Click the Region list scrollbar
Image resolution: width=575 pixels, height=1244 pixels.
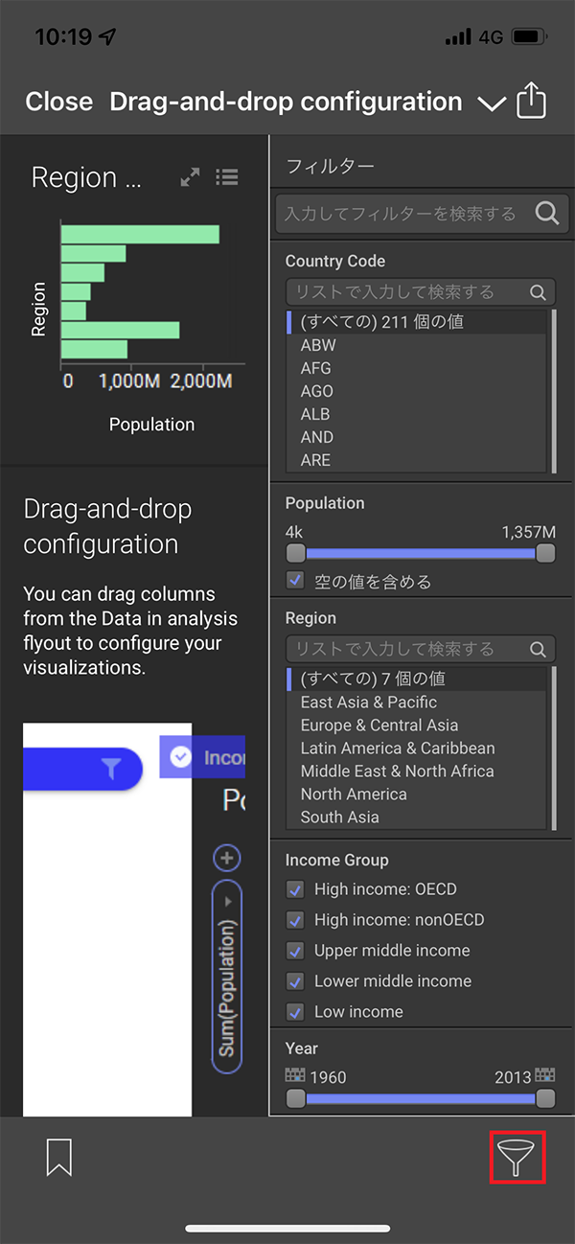pyautogui.click(x=553, y=748)
